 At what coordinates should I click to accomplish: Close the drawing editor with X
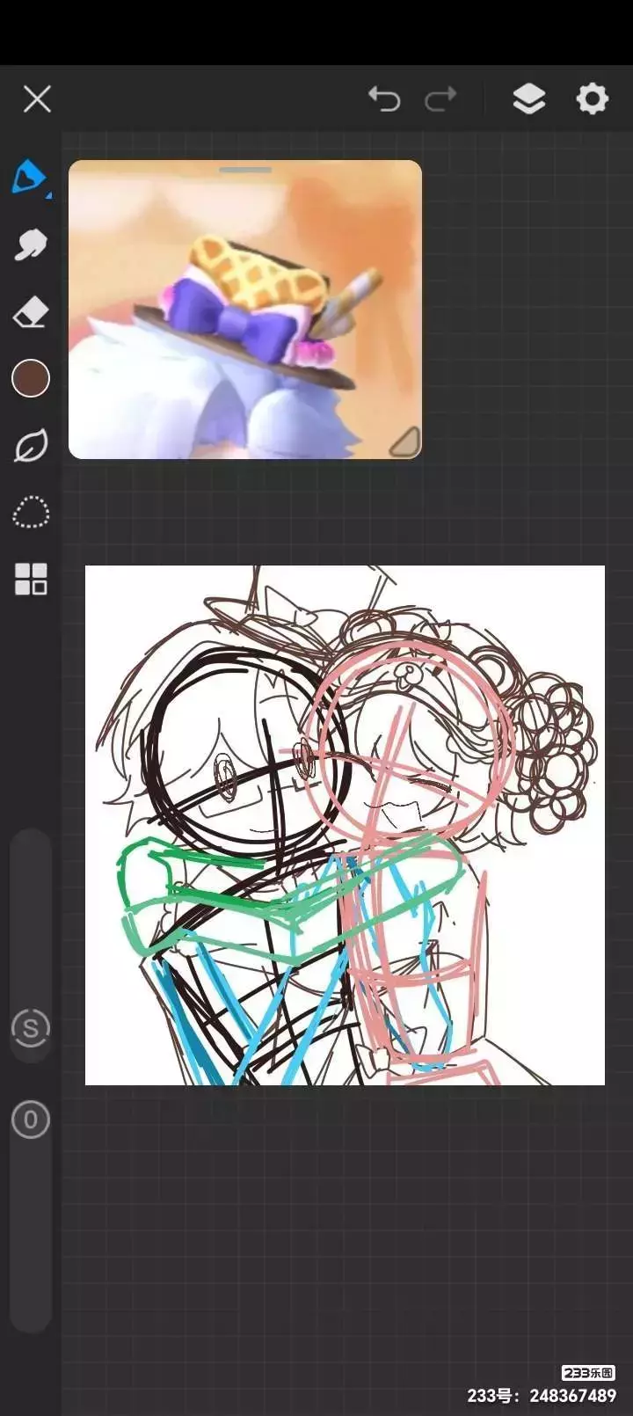tap(37, 99)
